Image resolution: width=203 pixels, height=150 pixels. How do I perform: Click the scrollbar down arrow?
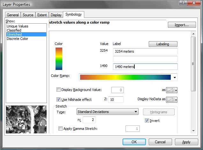pyautogui.click(x=193, y=130)
